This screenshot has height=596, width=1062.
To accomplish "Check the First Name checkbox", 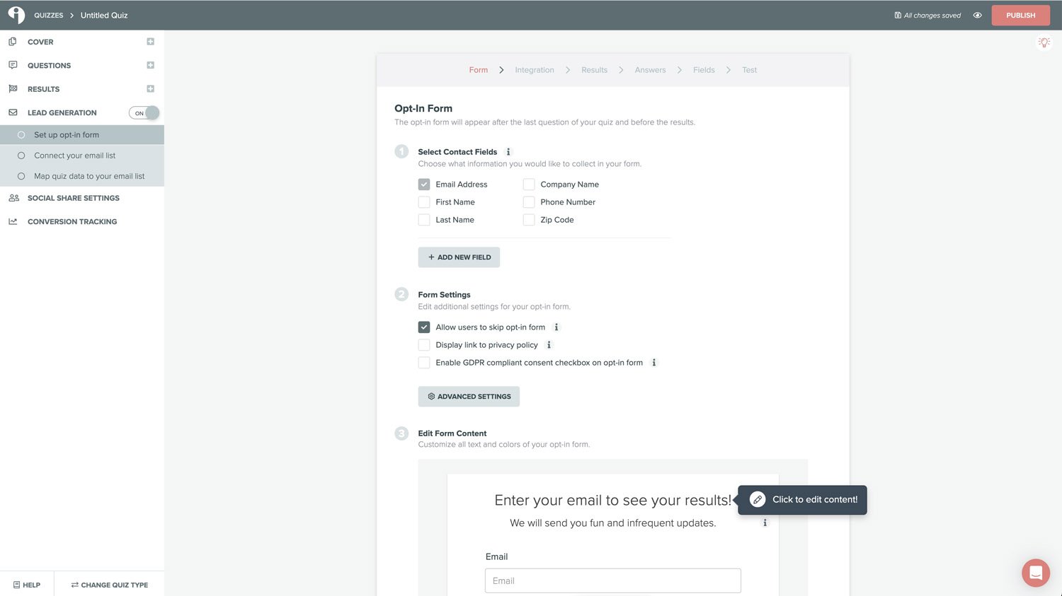I will [x=424, y=202].
